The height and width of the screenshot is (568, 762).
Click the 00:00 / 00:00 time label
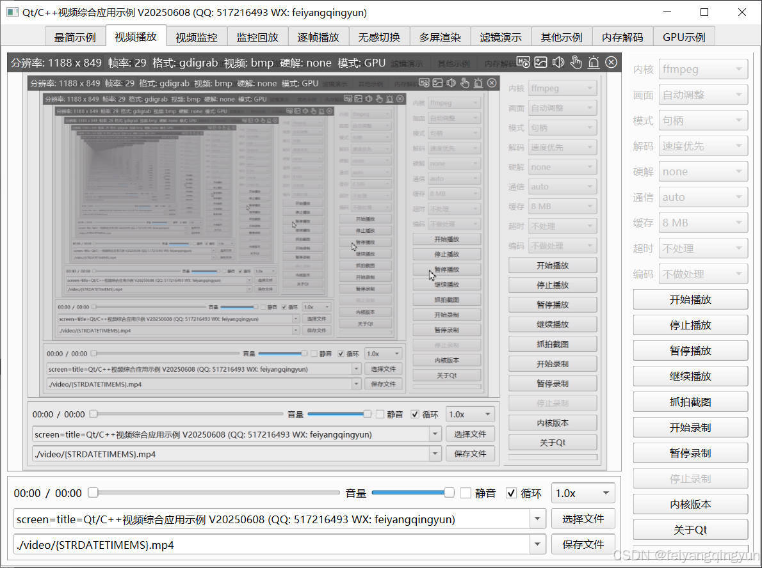click(x=47, y=493)
